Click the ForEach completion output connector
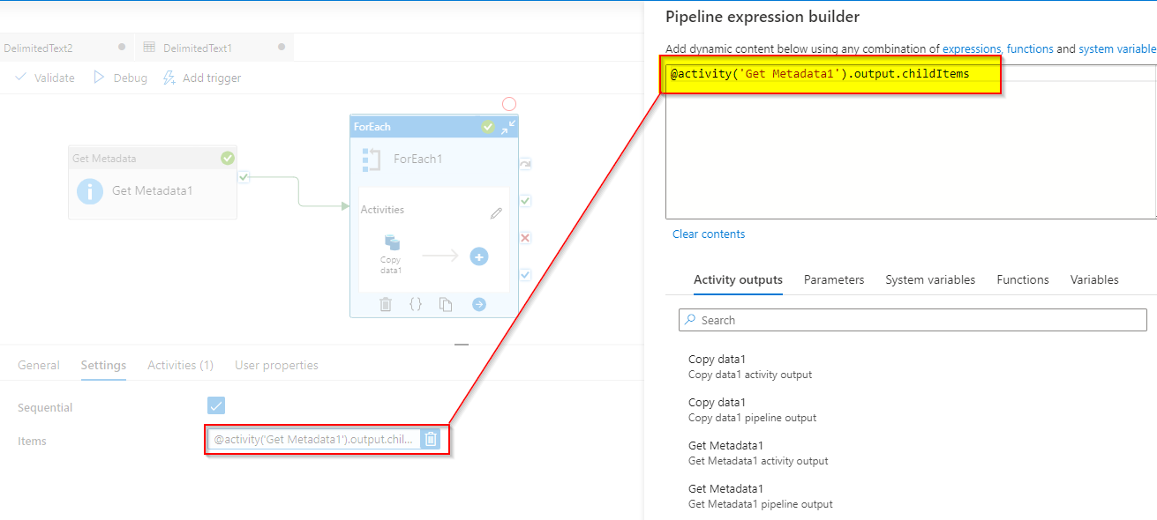Image resolution: width=1157 pixels, height=520 pixels. [525, 275]
